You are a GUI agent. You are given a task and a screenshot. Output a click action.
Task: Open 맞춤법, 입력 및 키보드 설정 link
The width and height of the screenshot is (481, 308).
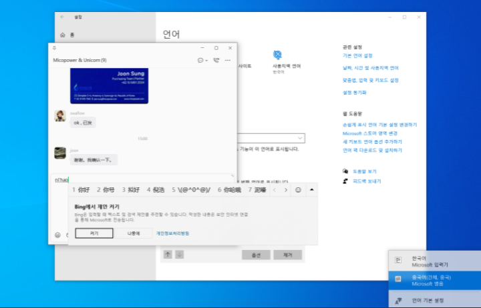coord(371,80)
